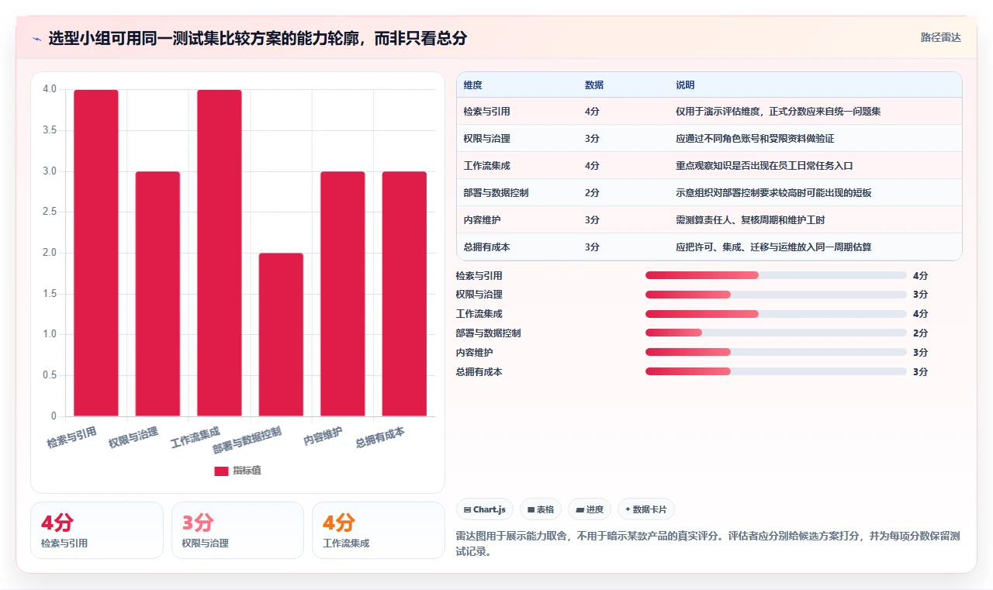The width and height of the screenshot is (993, 590).
Task: Click the 内容维护 bar in the chart
Action: pyautogui.click(x=343, y=294)
